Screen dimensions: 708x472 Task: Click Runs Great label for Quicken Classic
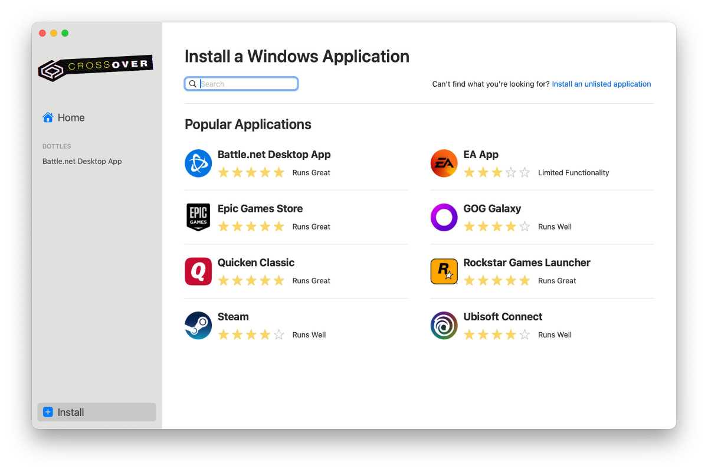312,281
